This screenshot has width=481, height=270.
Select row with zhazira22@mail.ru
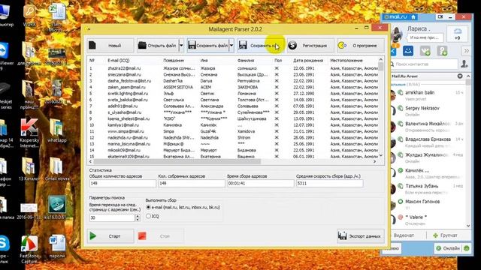point(233,68)
